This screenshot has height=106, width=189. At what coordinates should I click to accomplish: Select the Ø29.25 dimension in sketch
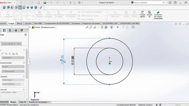[62, 60]
